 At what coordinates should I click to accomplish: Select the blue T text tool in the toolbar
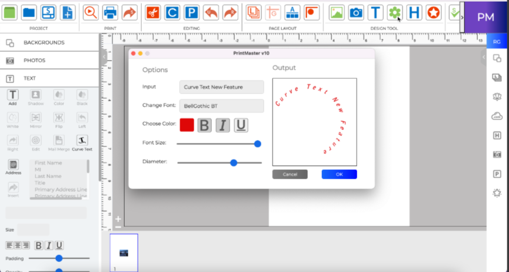[x=375, y=13]
